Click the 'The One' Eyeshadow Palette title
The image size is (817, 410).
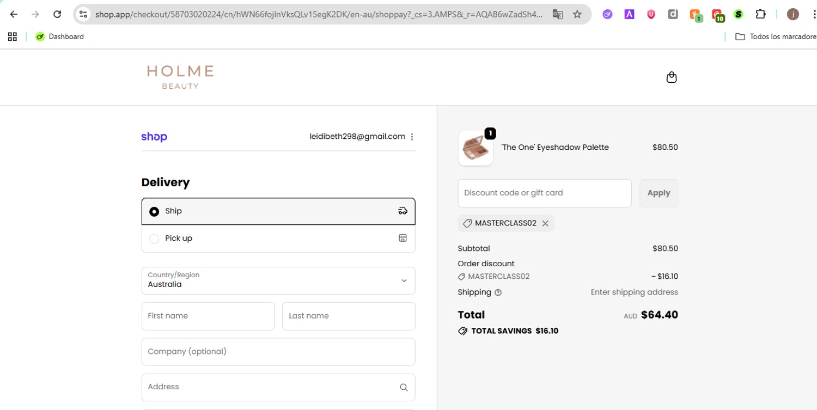point(555,148)
